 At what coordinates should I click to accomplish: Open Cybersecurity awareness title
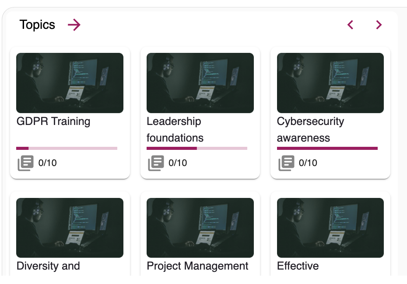click(x=310, y=129)
